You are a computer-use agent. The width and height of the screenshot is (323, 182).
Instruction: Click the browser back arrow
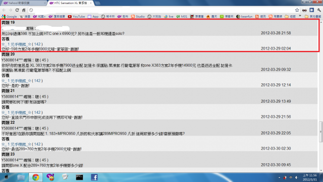[x=4, y=10]
